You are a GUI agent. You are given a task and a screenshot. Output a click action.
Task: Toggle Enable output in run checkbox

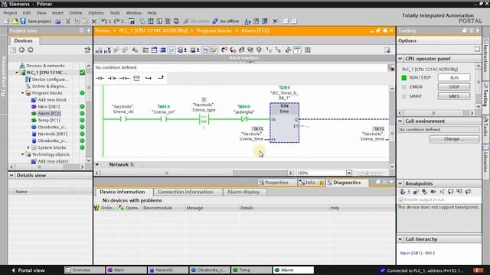click(401, 199)
